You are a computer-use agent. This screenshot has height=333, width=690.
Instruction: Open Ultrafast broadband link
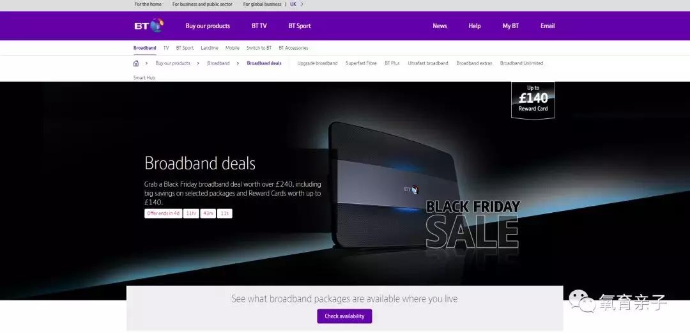click(x=427, y=63)
